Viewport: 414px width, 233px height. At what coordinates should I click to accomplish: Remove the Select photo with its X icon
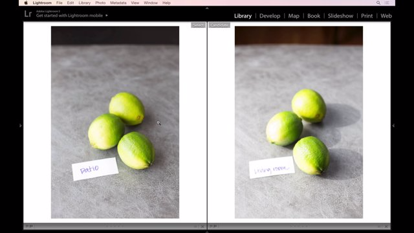tap(202, 227)
